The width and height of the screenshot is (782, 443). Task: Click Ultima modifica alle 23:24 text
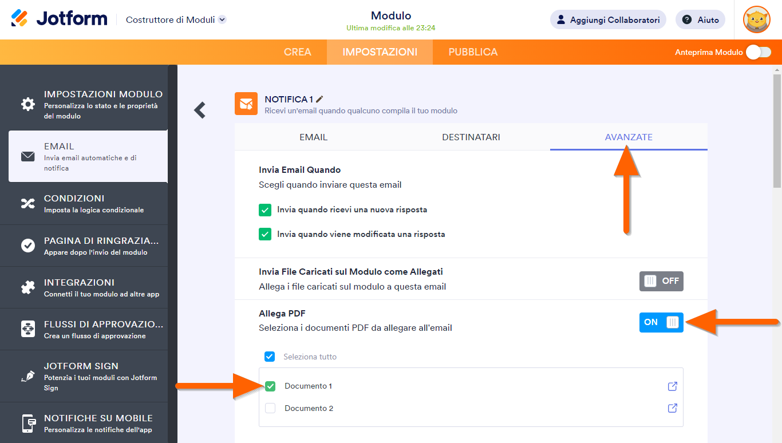click(x=391, y=28)
